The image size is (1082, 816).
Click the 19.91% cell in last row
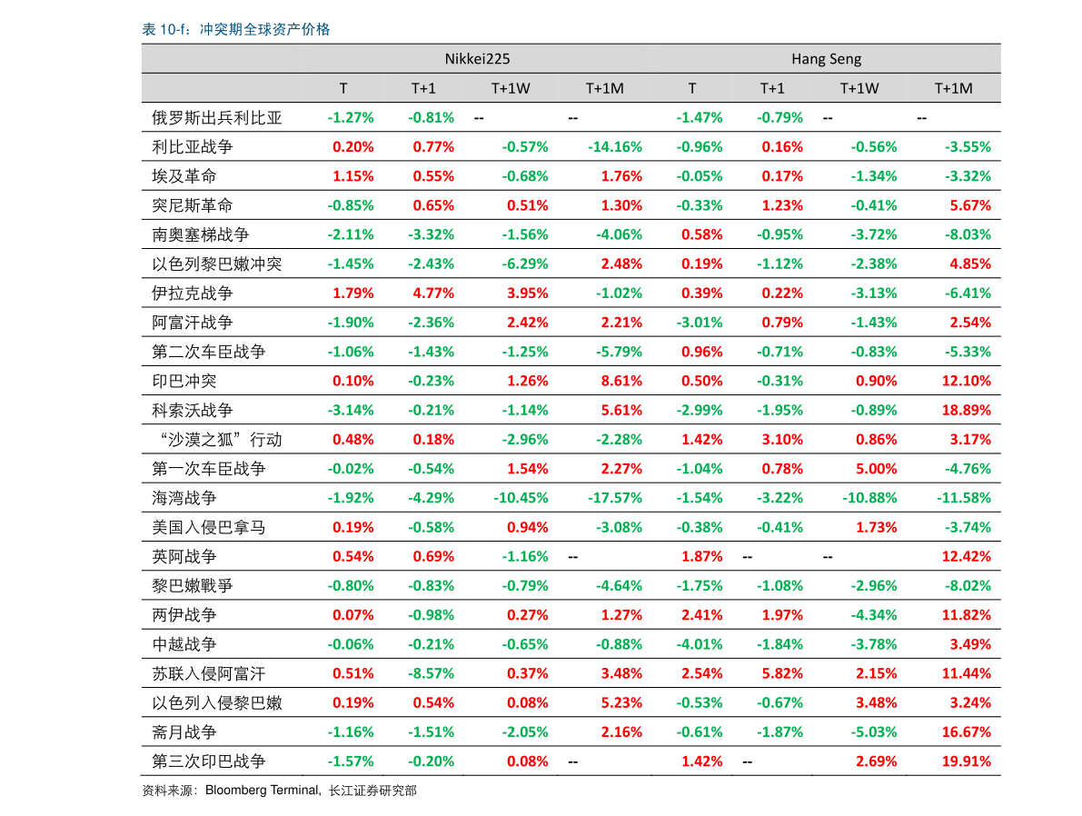966,761
